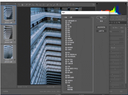The image size is (128, 95).
Task: Toggle shadow clipping warning on histogram
Action: coord(97,4)
